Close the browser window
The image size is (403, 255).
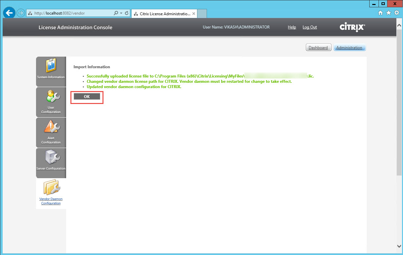tap(395, 4)
